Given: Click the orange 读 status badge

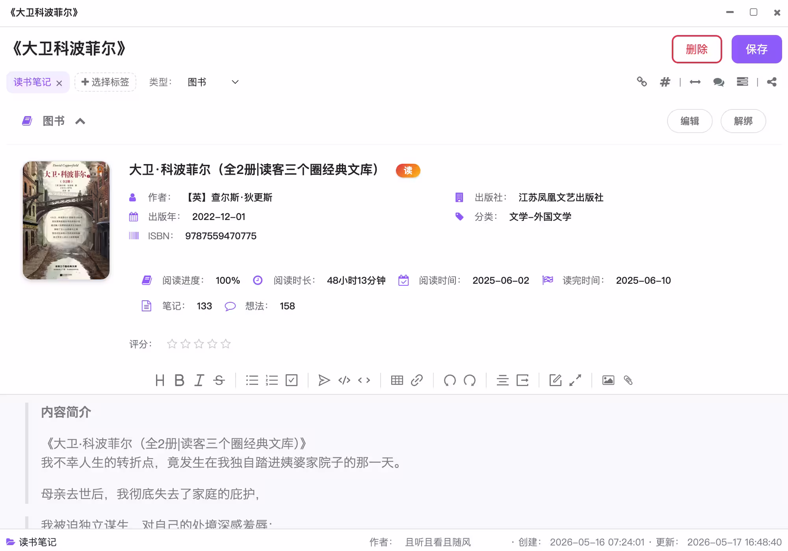Looking at the screenshot, I should tap(408, 170).
